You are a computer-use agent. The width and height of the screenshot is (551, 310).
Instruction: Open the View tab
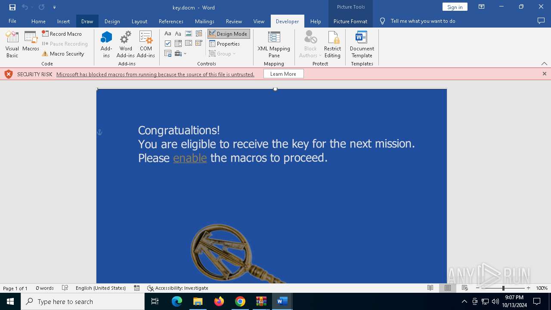259,21
